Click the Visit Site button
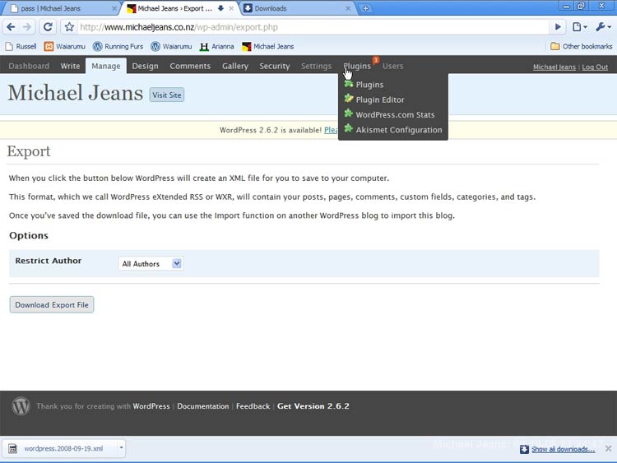This screenshot has height=463, width=617. 167,95
